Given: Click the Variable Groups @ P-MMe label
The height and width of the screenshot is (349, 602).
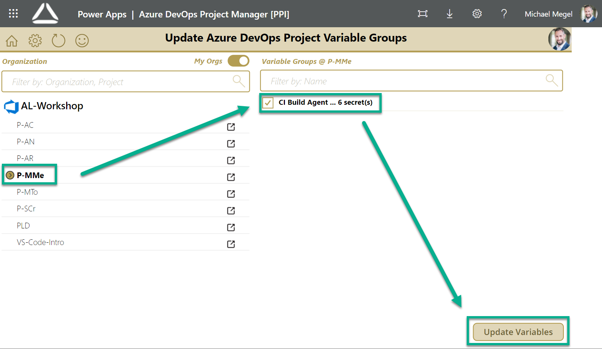Looking at the screenshot, I should tap(306, 61).
